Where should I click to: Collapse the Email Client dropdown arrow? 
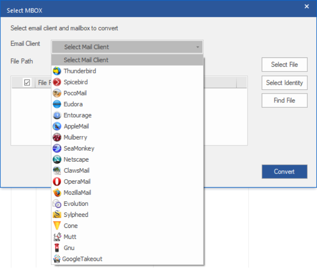[197, 47]
